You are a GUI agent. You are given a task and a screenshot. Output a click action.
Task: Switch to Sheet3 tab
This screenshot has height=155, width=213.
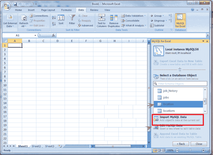50,146
